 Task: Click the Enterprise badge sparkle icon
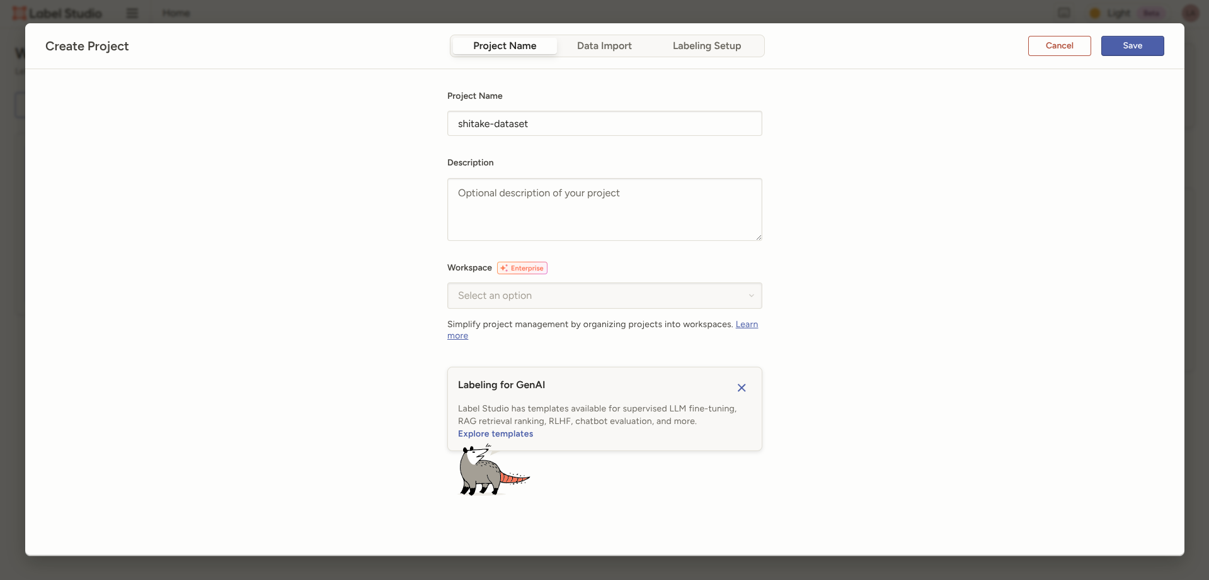(504, 268)
